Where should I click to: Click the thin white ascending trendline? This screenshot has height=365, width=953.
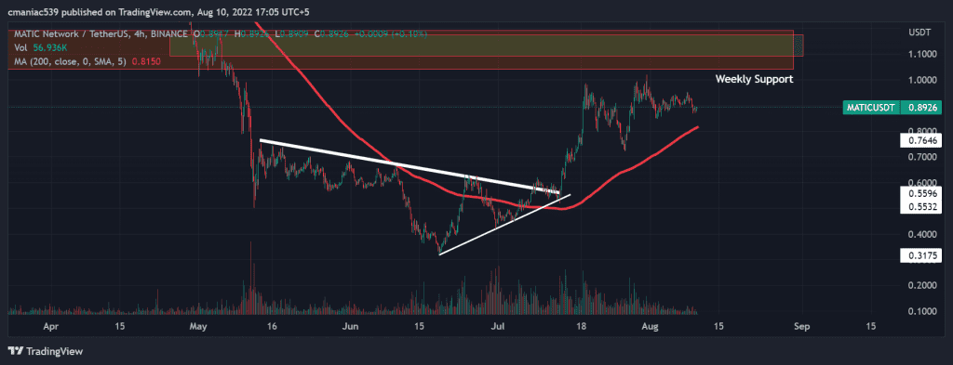tap(504, 225)
